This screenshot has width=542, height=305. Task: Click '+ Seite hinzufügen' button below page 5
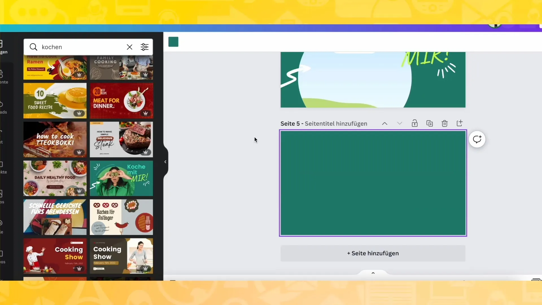[373, 253]
